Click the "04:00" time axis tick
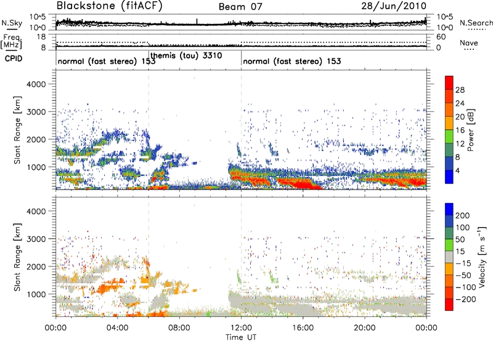493x341 pixels. pos(117,328)
